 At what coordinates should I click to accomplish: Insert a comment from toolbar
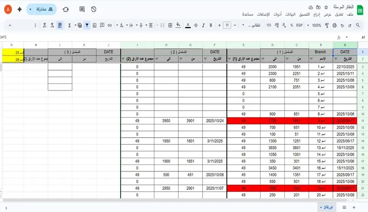pyautogui.click(x=102, y=25)
